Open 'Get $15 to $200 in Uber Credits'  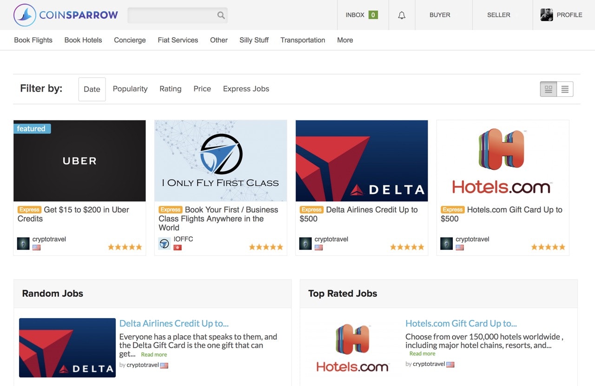[73, 214]
